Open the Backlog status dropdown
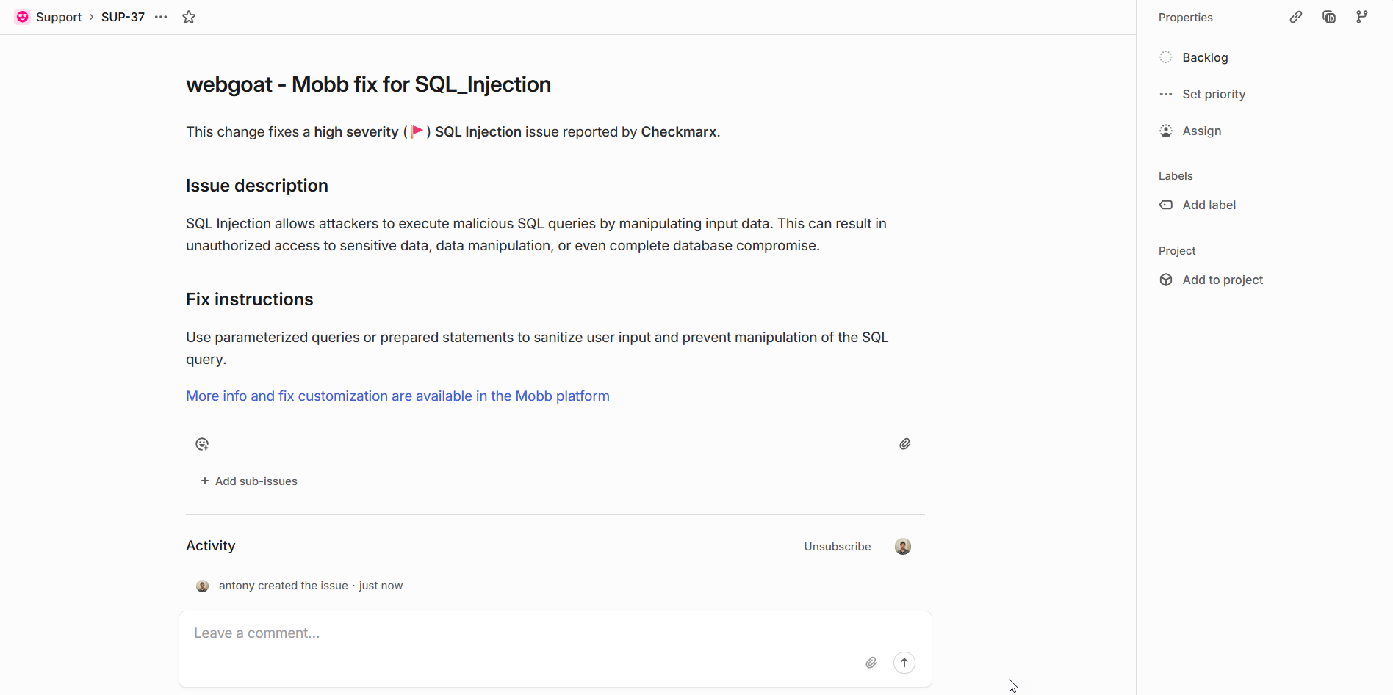1393x695 pixels. (x=1204, y=57)
